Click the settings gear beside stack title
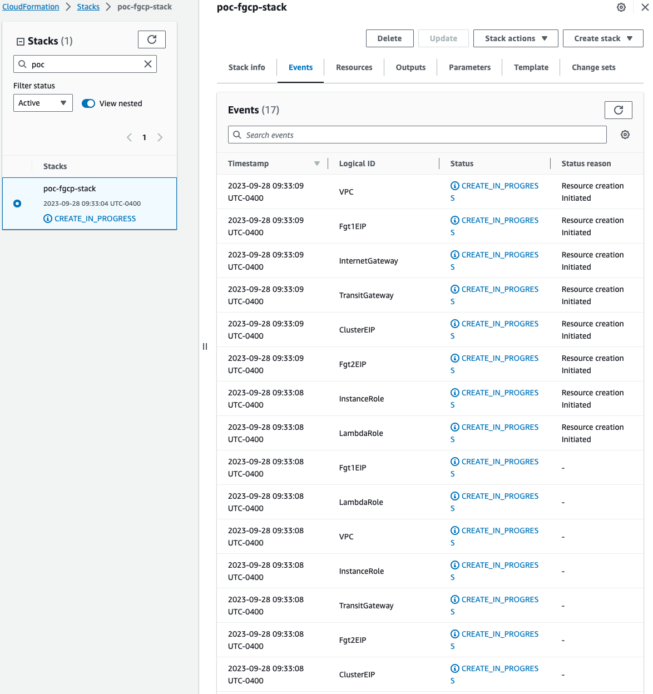Image resolution: width=653 pixels, height=694 pixels. (x=621, y=7)
